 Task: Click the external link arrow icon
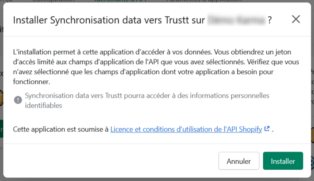tap(267, 129)
